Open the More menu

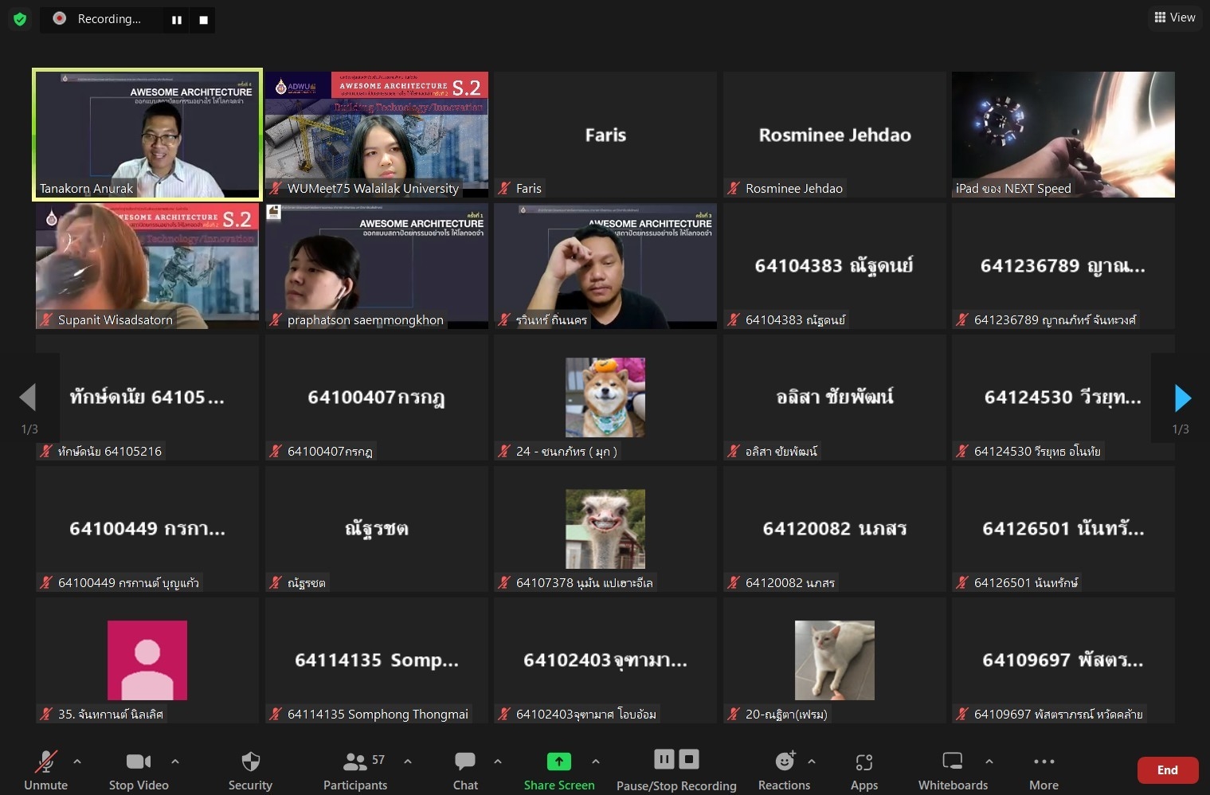[x=1044, y=770]
